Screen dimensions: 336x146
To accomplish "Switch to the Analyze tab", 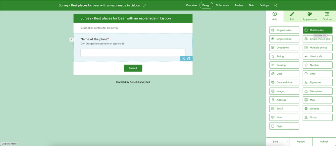I will [239, 5].
